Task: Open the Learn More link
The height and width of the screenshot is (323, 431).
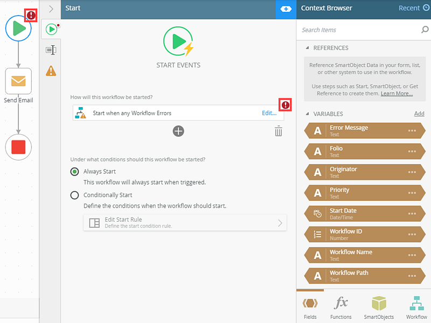Action: tap(397, 93)
